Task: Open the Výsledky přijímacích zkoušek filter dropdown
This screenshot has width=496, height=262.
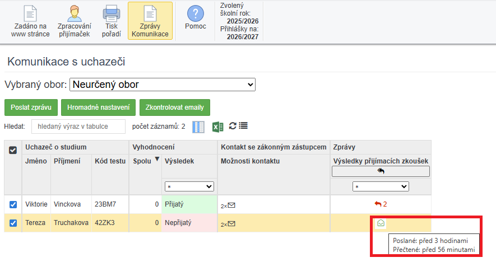Action: 381,186
